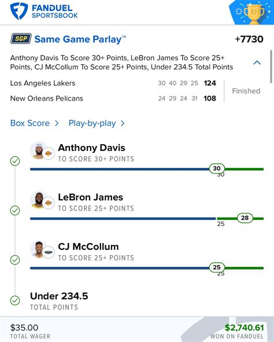Open Anthony Davis player headshot
This screenshot has width=274, height=342.
point(39,150)
